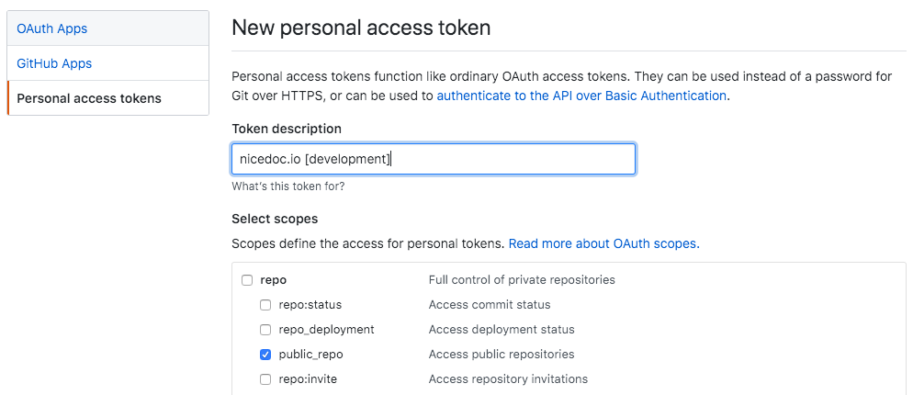Click the "Access public repositories" description text
Screen dimensions: 913x395
point(502,355)
